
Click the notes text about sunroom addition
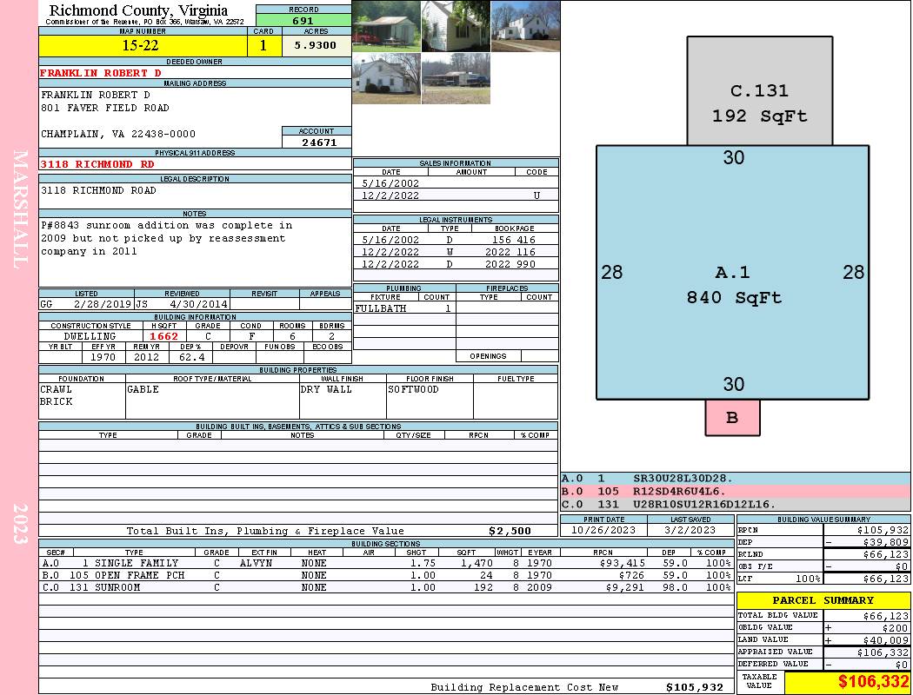tap(167, 238)
